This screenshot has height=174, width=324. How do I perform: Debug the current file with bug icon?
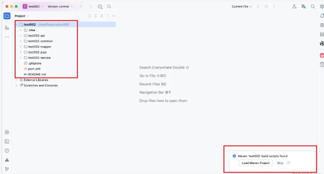[x=266, y=6]
